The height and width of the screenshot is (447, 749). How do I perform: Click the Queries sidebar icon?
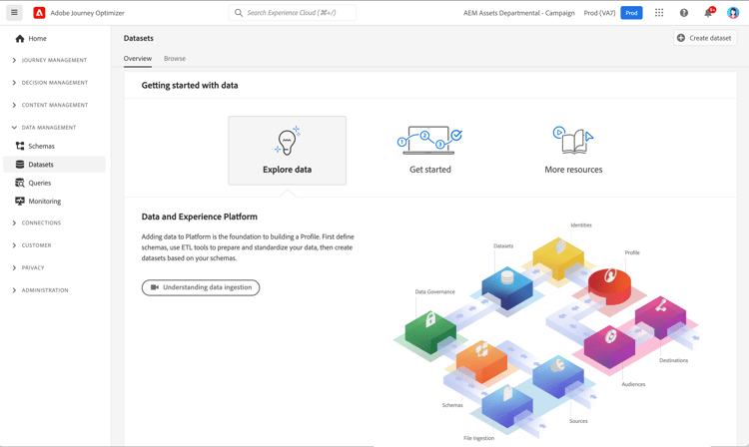(x=20, y=183)
